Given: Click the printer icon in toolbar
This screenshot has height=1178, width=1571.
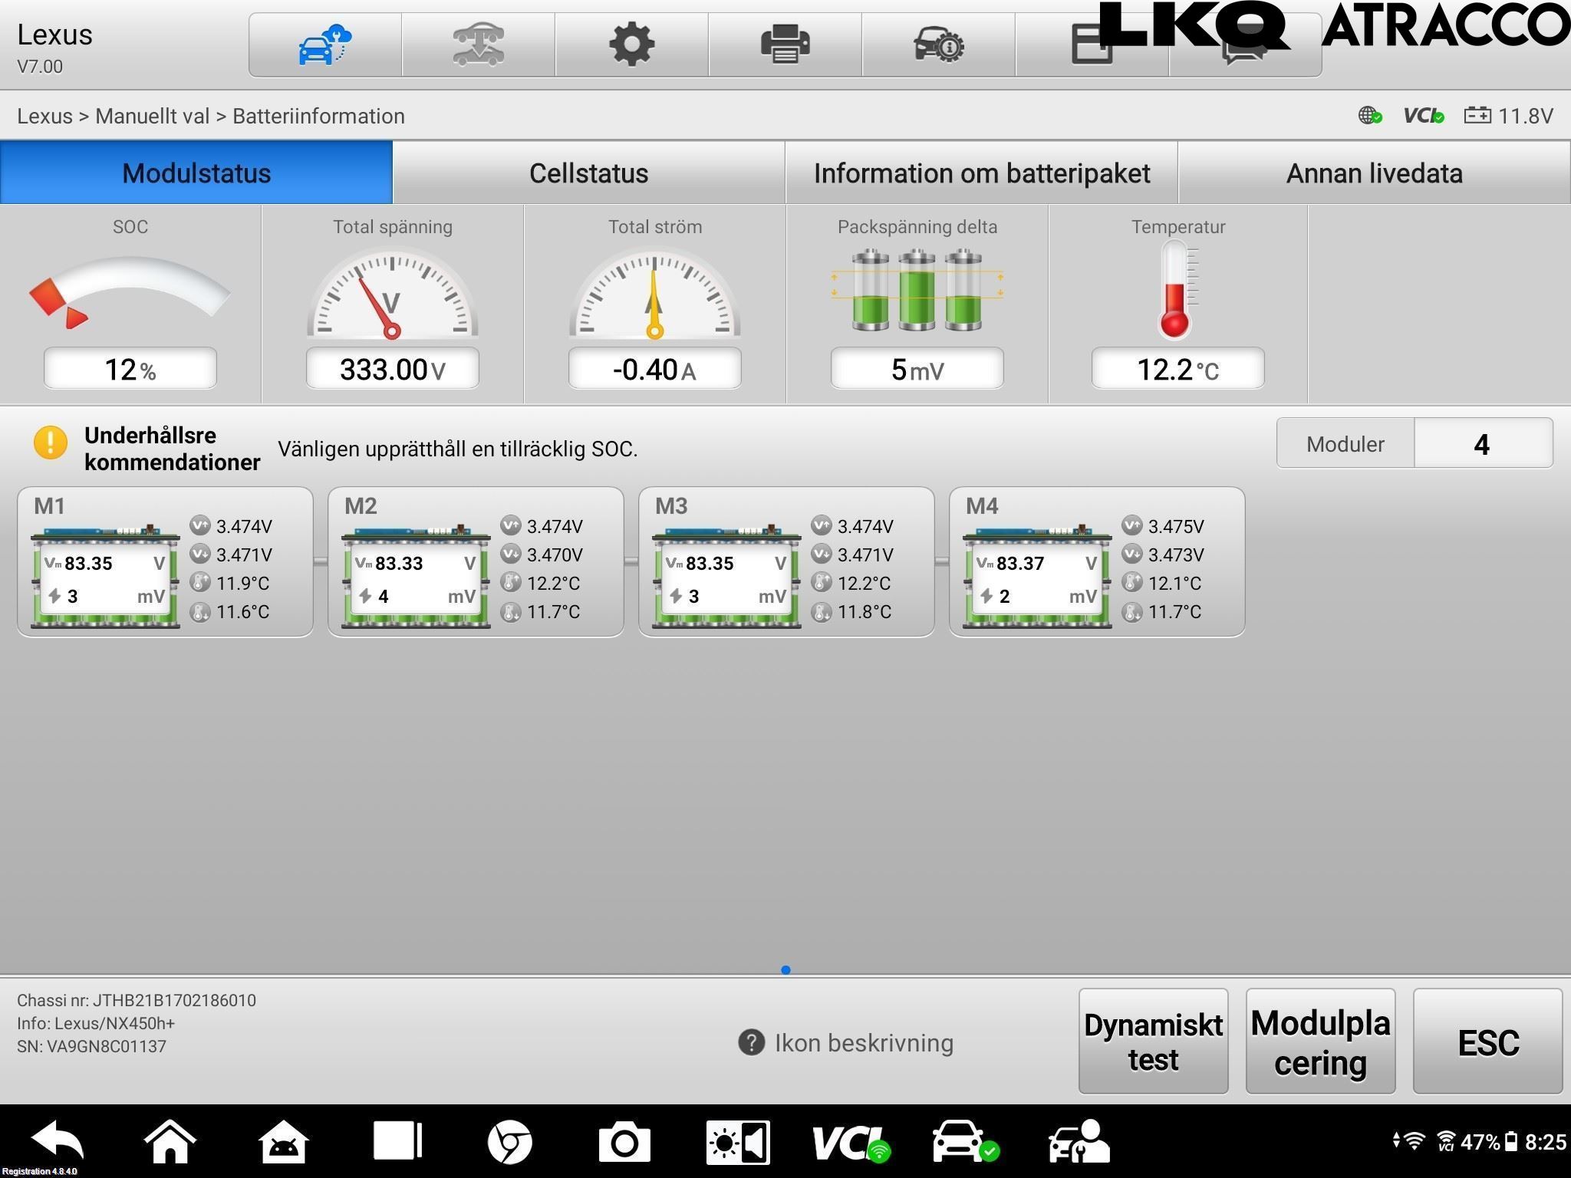Looking at the screenshot, I should [x=785, y=44].
